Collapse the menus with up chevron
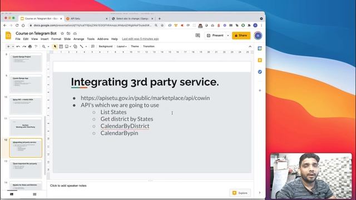 click(x=250, y=47)
